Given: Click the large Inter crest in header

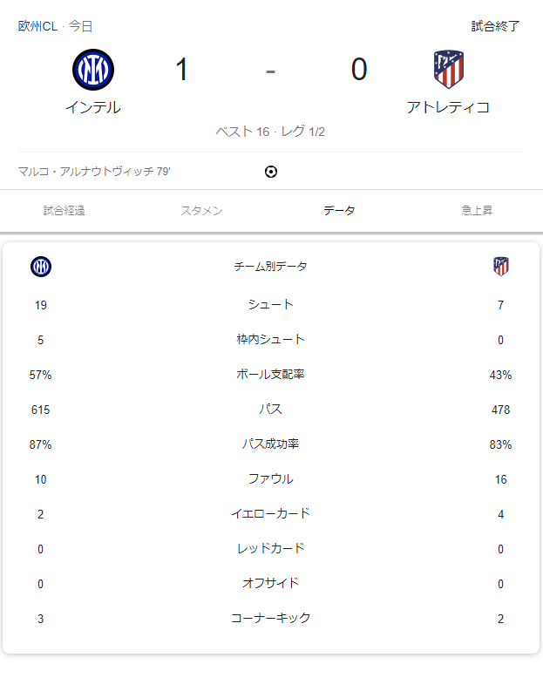Looking at the screenshot, I should tap(93, 70).
